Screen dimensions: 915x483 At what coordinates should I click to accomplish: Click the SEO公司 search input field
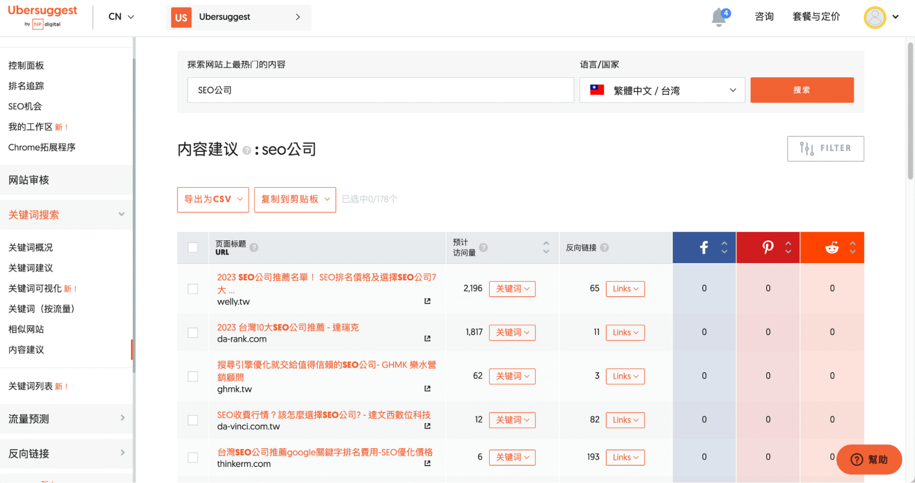click(x=380, y=90)
